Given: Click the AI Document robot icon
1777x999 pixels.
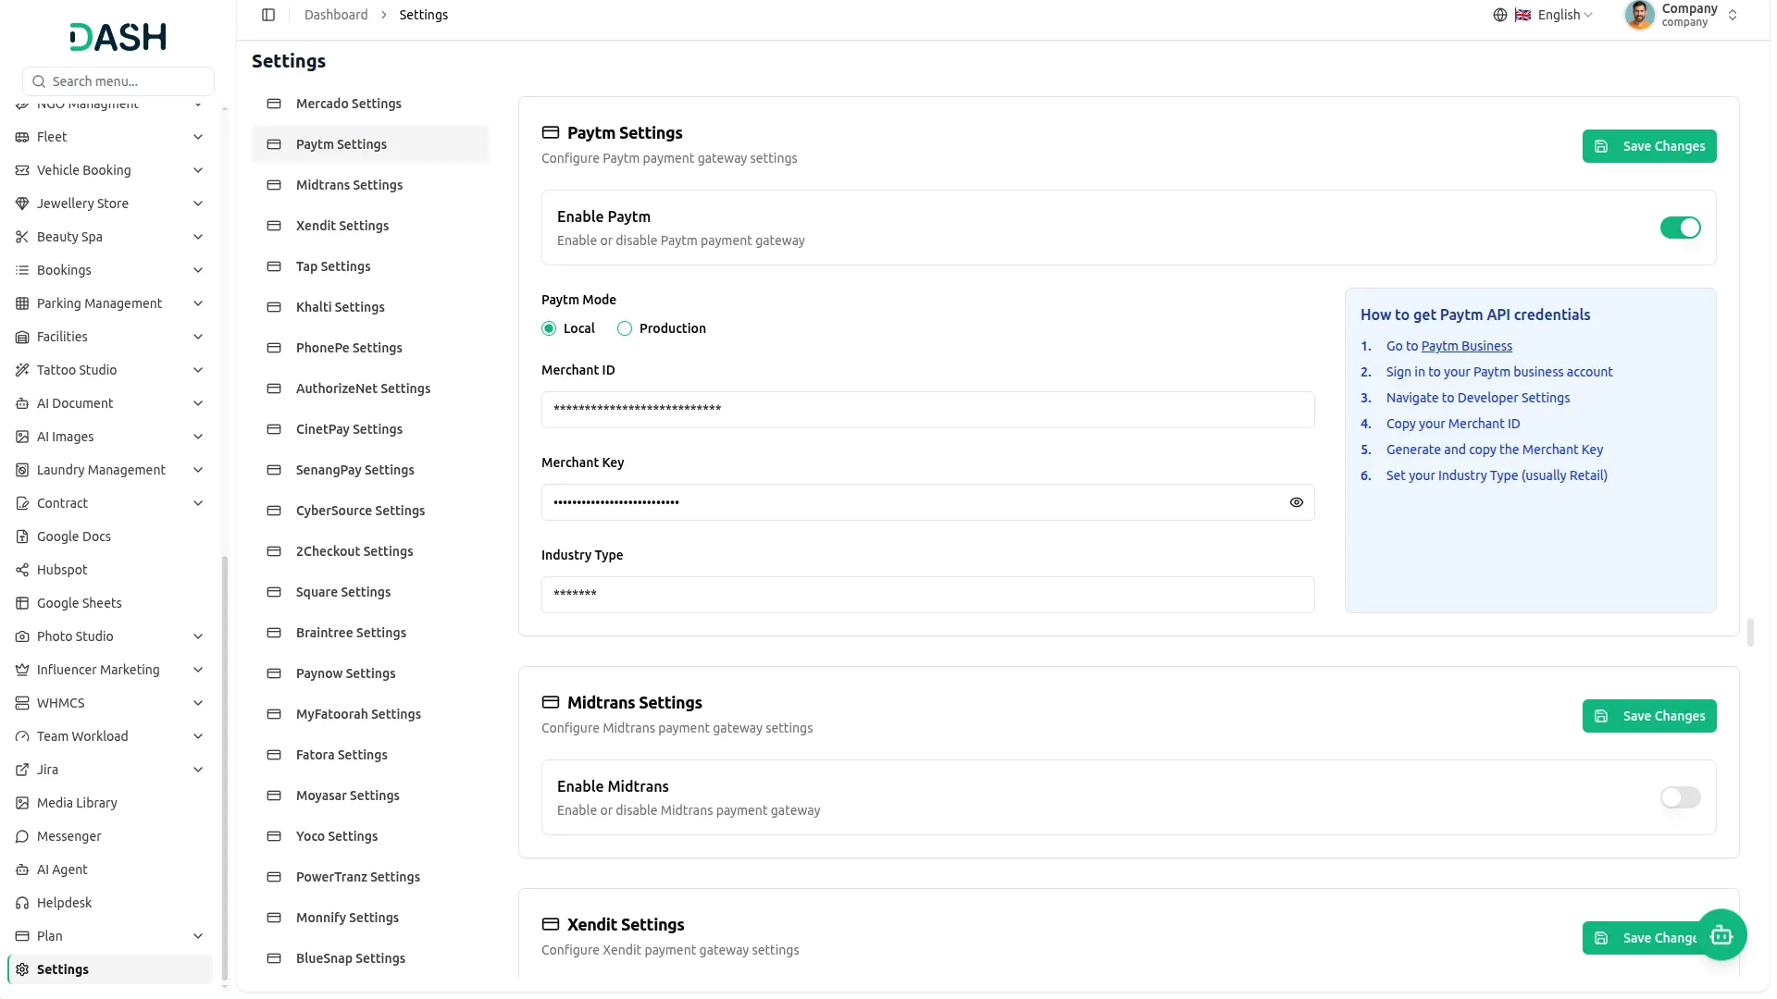Looking at the screenshot, I should [x=22, y=403].
